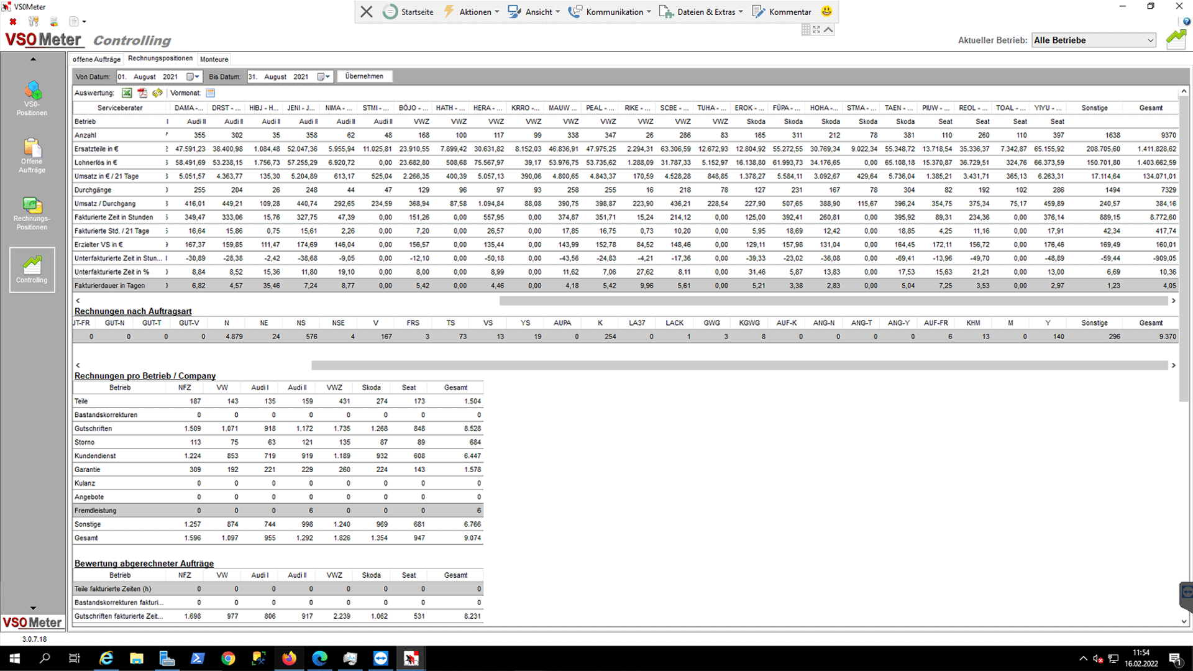This screenshot has width=1193, height=671.
Task: Click the smiley feedback icon
Action: point(826,11)
